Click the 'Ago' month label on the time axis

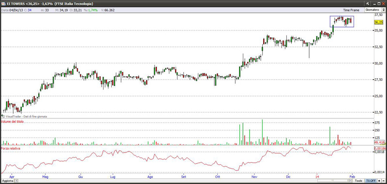pos(149,177)
